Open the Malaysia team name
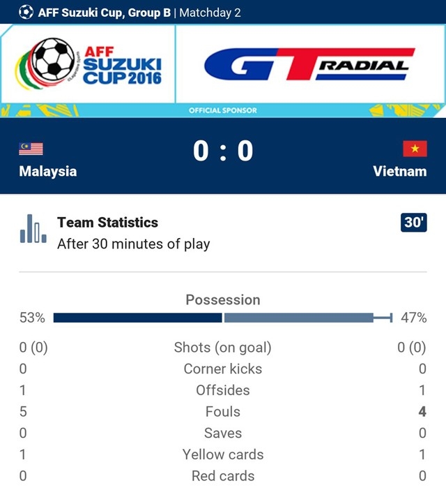Image resolution: width=446 pixels, height=488 pixels. point(48,171)
